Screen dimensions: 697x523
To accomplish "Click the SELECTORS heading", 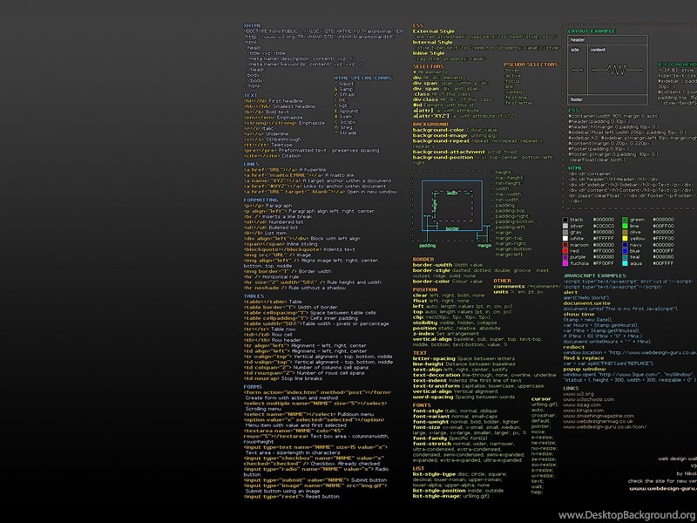I will 429,67.
